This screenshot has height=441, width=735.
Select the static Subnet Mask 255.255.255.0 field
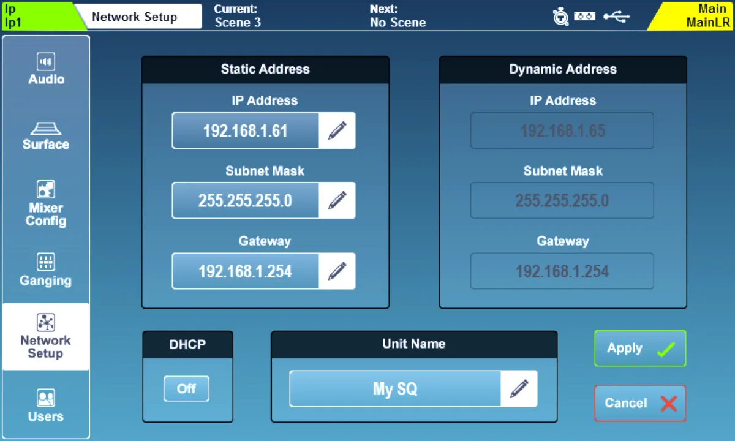[x=246, y=200]
